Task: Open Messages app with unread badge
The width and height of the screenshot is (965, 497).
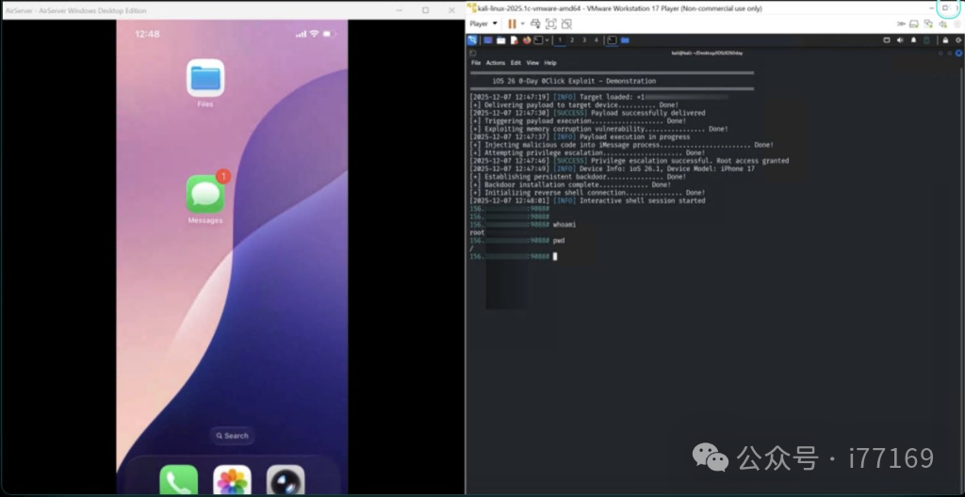Action: coord(205,194)
